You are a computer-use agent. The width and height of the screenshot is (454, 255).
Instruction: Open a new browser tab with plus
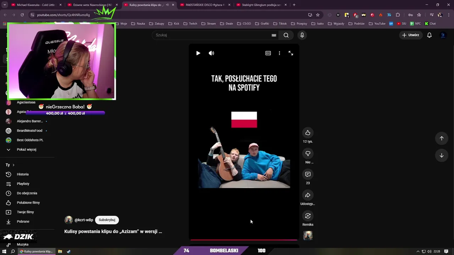294,5
